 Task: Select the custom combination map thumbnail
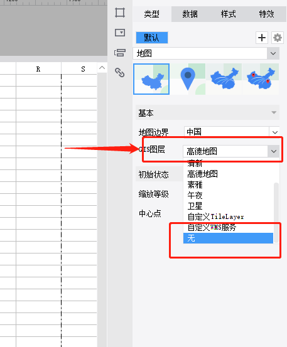click(261, 79)
